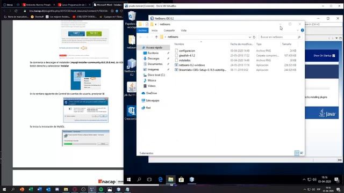This screenshot has height=193, width=344.
Task: Open Explorer quick access toolbar customize dropdown
Action: coord(155,24)
